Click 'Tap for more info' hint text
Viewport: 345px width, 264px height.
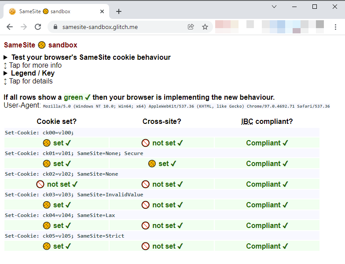35,65
